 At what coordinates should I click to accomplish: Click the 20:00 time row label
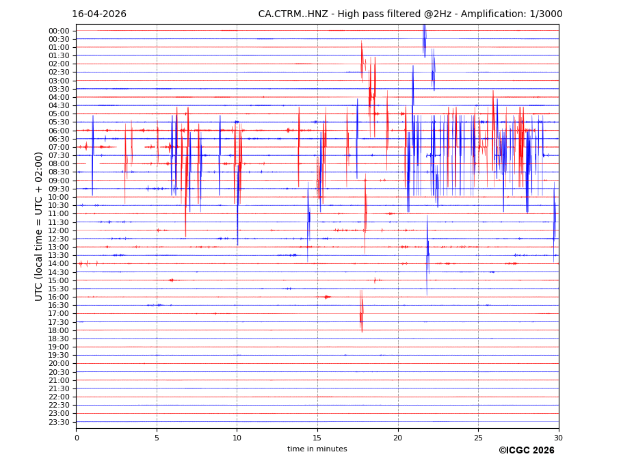(59, 364)
